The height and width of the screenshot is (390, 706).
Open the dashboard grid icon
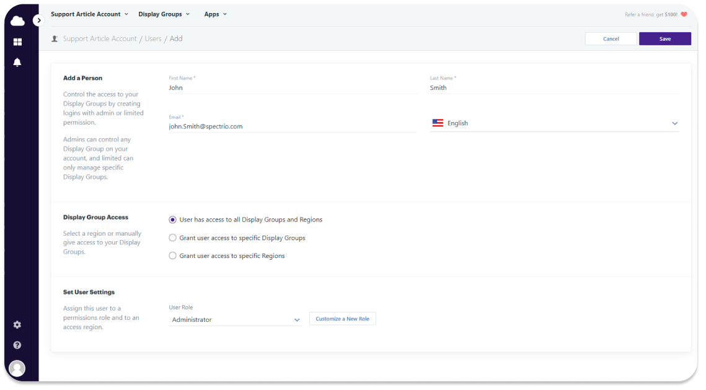point(17,42)
